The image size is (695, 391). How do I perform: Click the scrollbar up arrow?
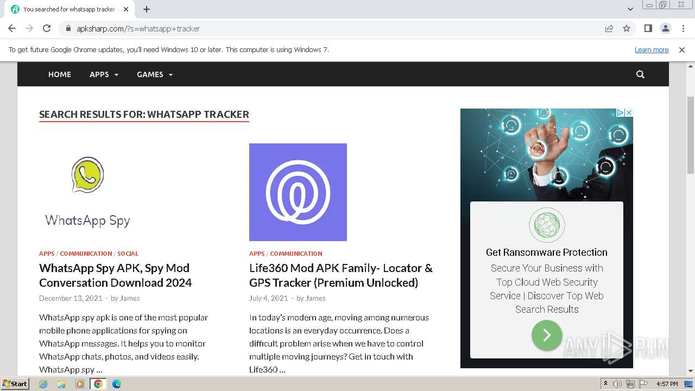(690, 66)
